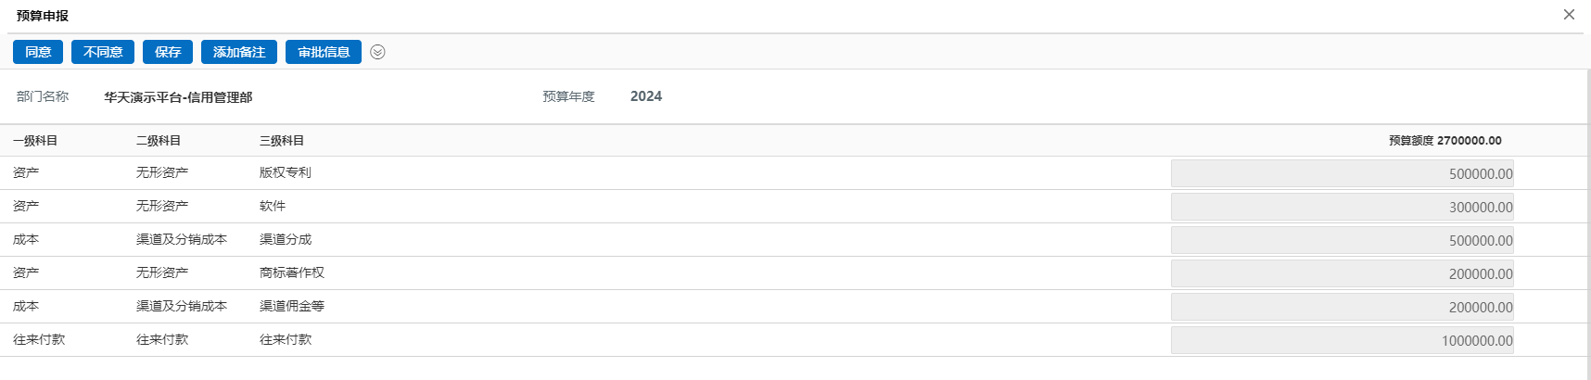
Task: Click the 三级科目 column header
Action: [x=282, y=141]
